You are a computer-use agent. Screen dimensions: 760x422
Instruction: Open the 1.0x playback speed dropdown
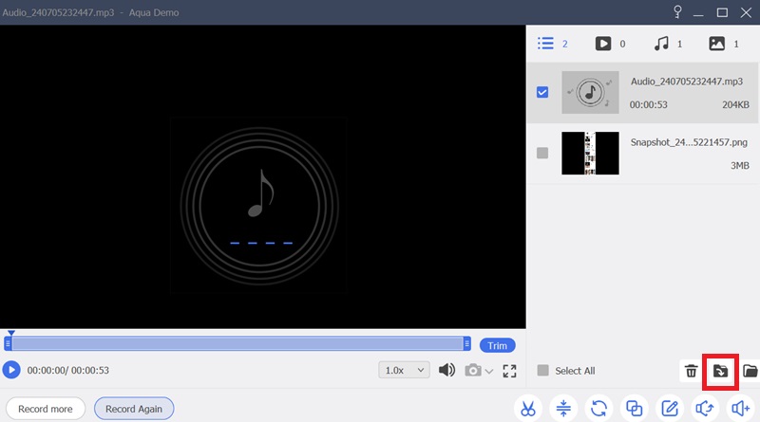(404, 370)
